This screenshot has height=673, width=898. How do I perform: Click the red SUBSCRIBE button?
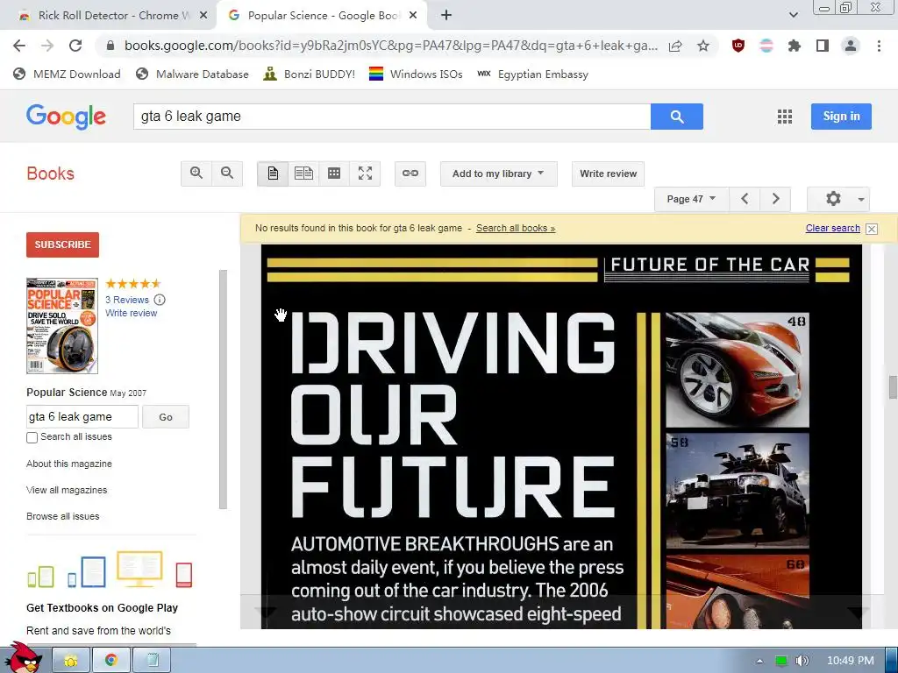tap(62, 244)
